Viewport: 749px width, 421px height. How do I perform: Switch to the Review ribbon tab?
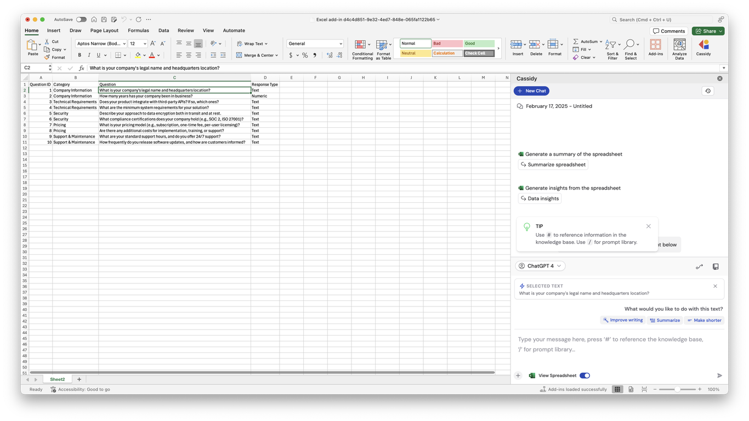186,31
